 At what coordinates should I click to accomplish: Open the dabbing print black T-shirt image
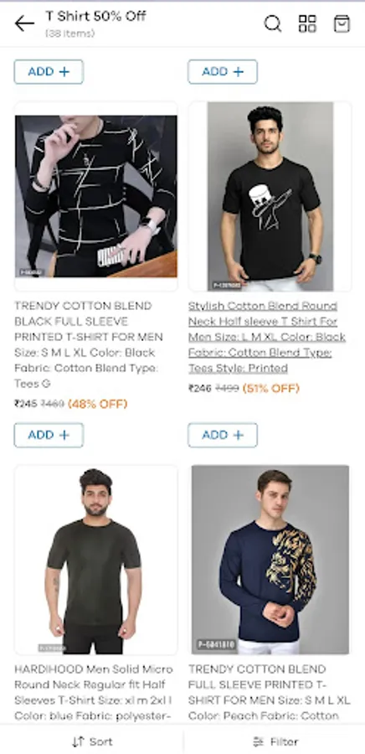point(270,196)
